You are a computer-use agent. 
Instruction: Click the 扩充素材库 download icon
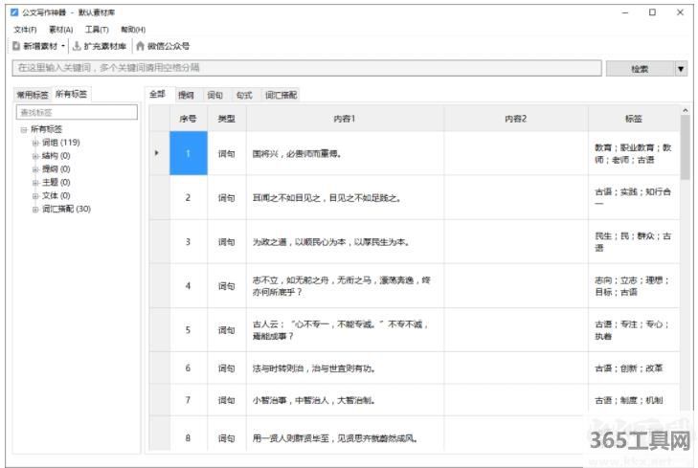click(77, 46)
